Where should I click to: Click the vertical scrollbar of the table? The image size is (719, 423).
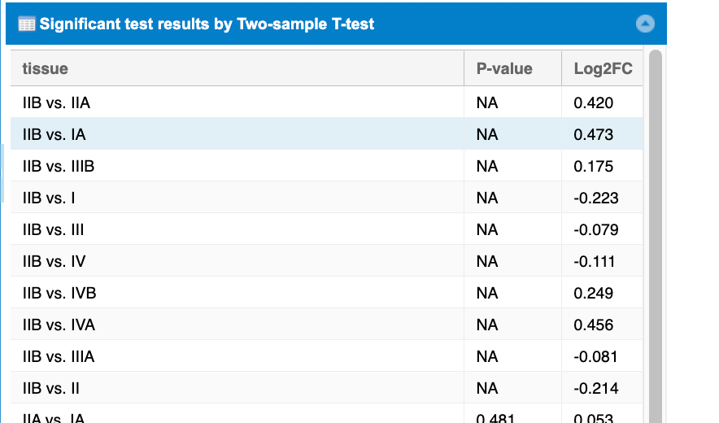pos(655,244)
